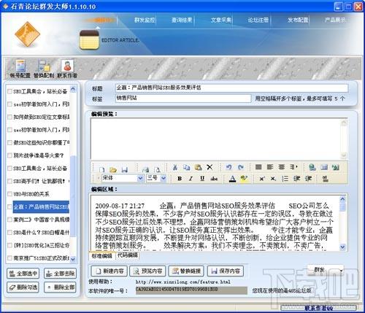This screenshot has height=313, width=365.
Task: Insert hyperlink with globe icon
Action: (312, 167)
